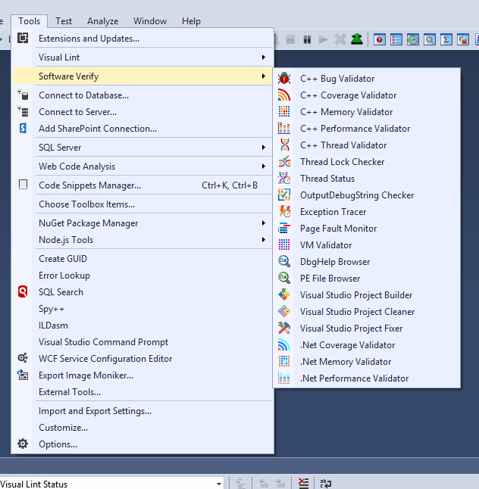Open the Analyze menu
Screen dimensions: 479x489
click(103, 21)
